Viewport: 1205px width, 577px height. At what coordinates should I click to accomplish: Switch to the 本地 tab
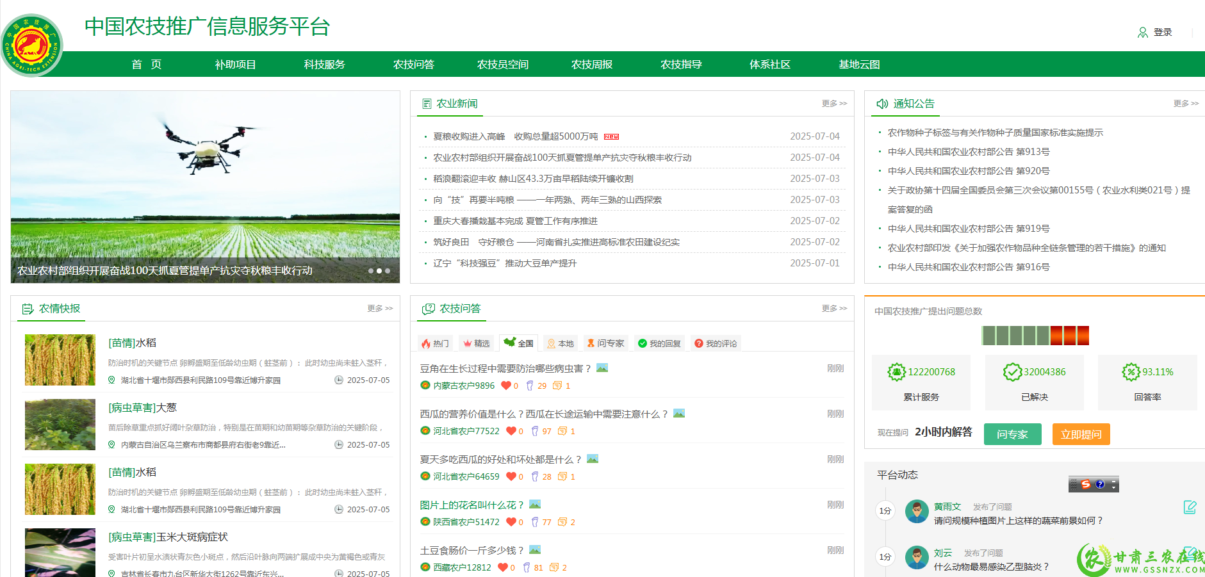[x=560, y=343]
